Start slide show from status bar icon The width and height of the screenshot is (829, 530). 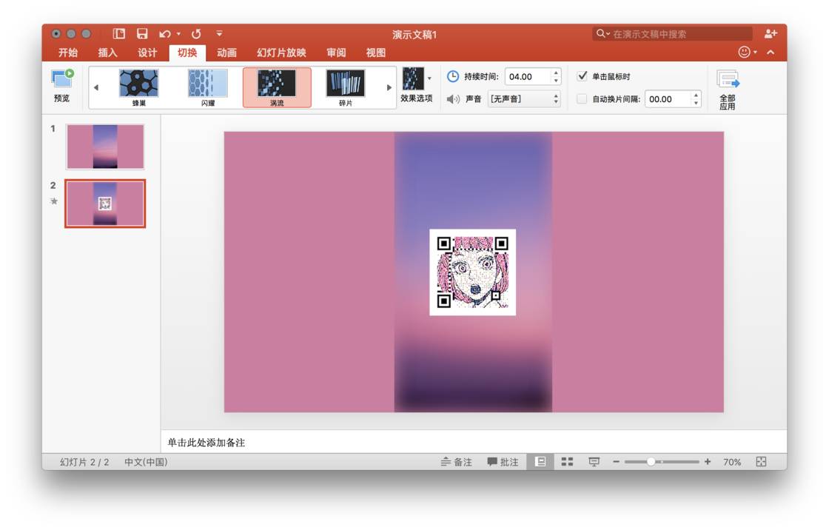pyautogui.click(x=594, y=462)
